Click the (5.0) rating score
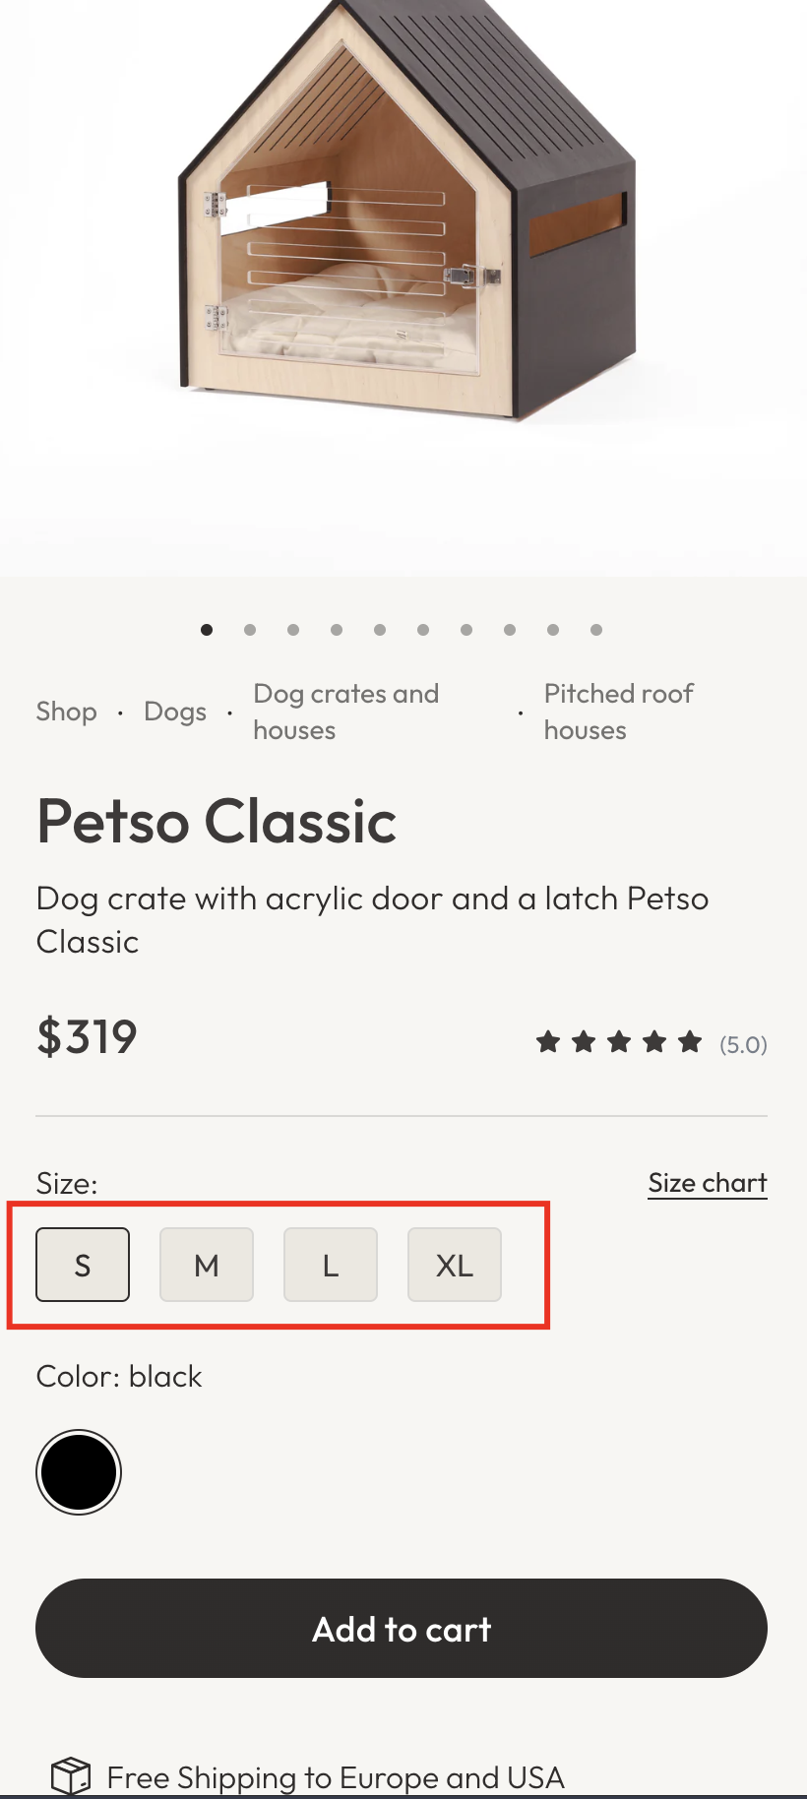This screenshot has height=1799, width=807. click(743, 1044)
